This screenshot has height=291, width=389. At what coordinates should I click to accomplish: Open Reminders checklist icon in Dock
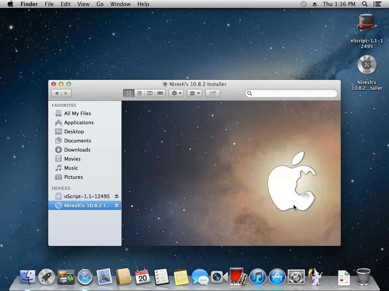coord(161,277)
